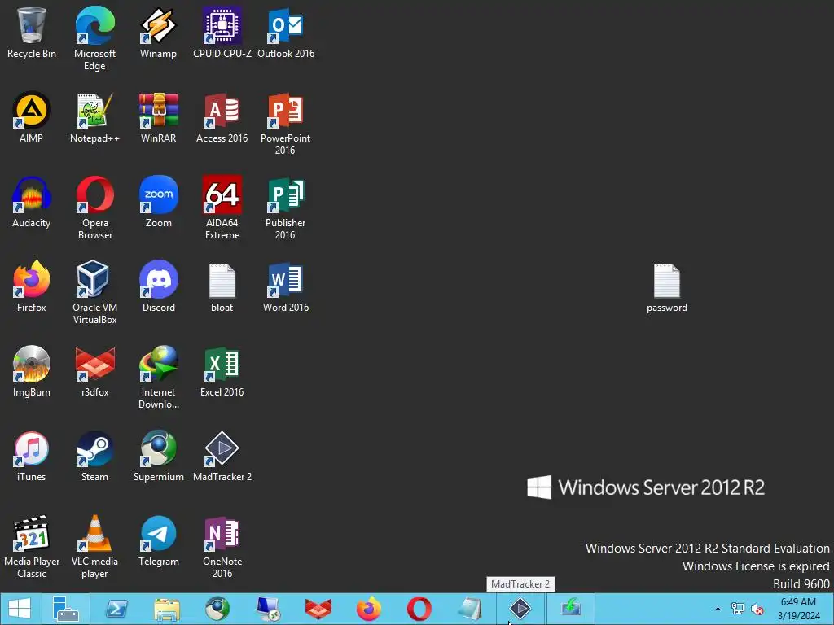The height and width of the screenshot is (625, 834).
Task: Select the VLC media player desktop icon
Action: [94, 546]
